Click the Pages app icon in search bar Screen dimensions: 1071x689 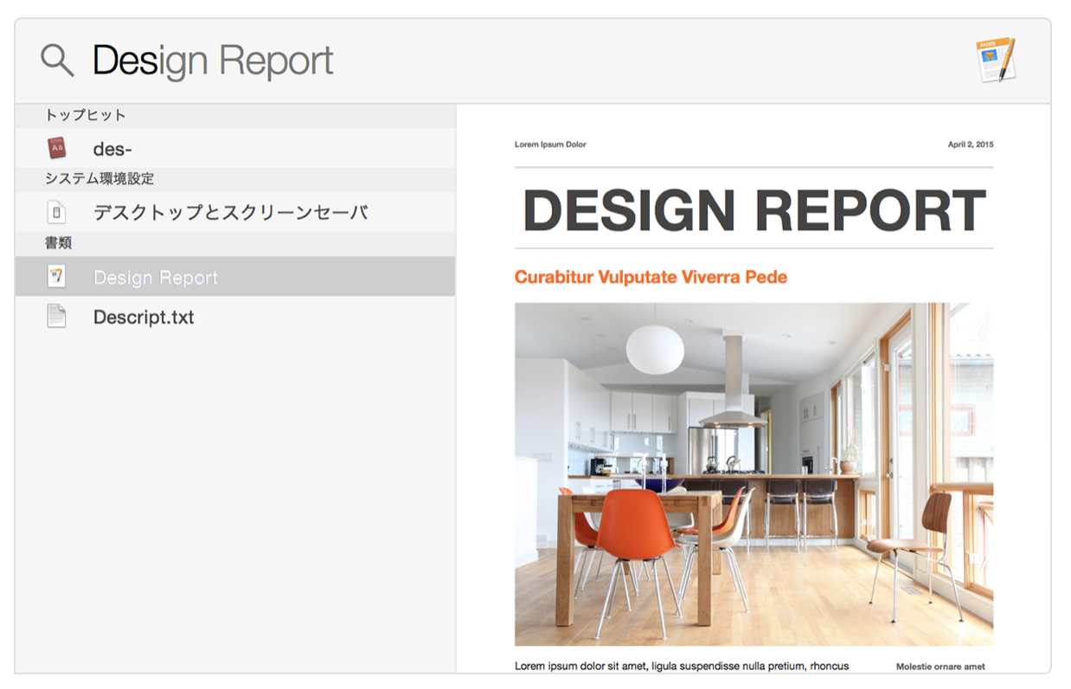[994, 60]
